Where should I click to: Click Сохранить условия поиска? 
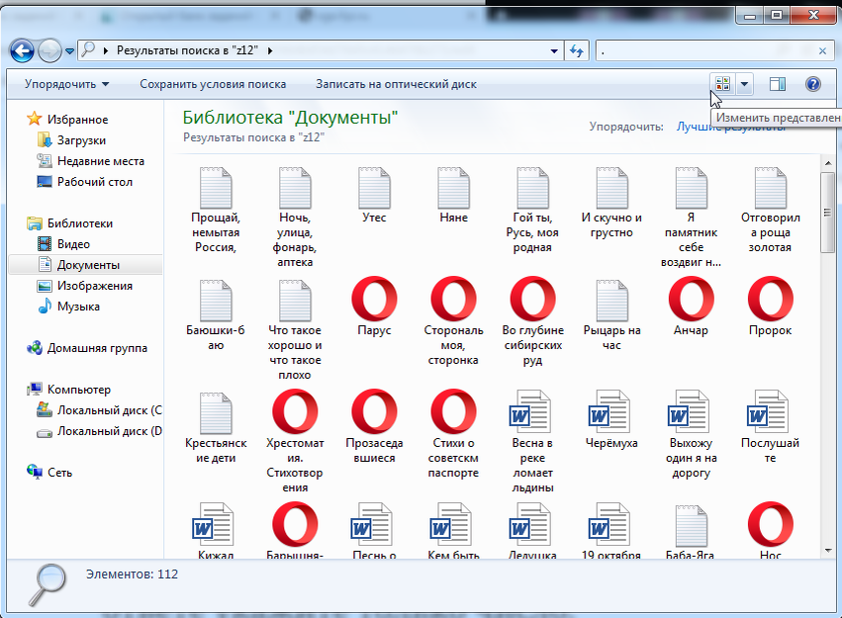tap(213, 84)
